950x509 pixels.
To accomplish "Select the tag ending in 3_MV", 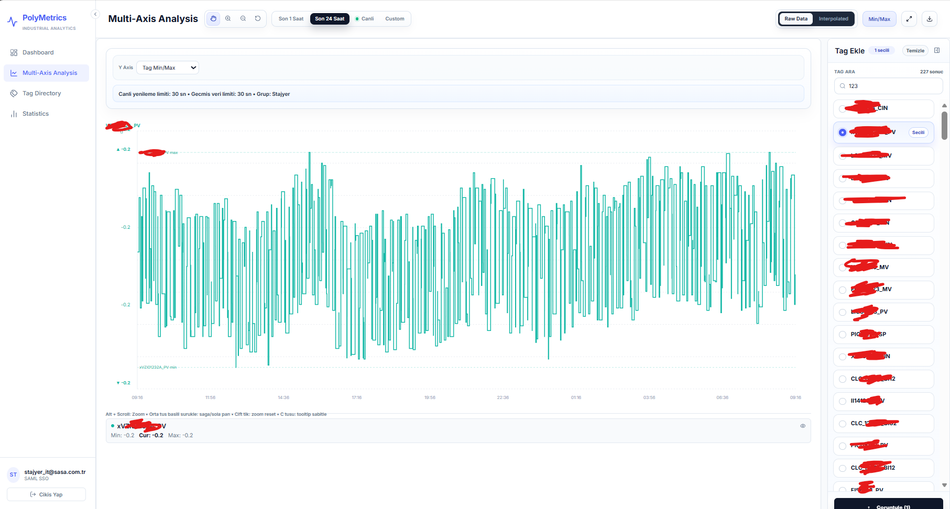I will (883, 290).
